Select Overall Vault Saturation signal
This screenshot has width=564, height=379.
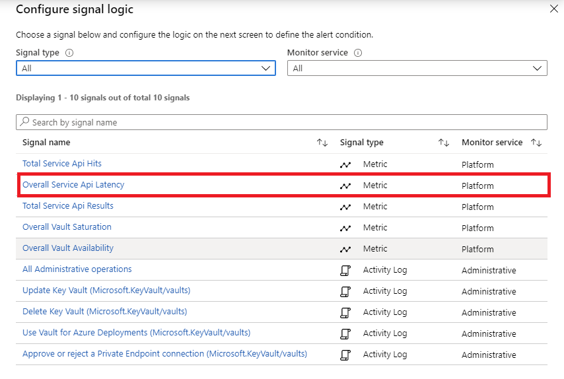pyautogui.click(x=67, y=227)
